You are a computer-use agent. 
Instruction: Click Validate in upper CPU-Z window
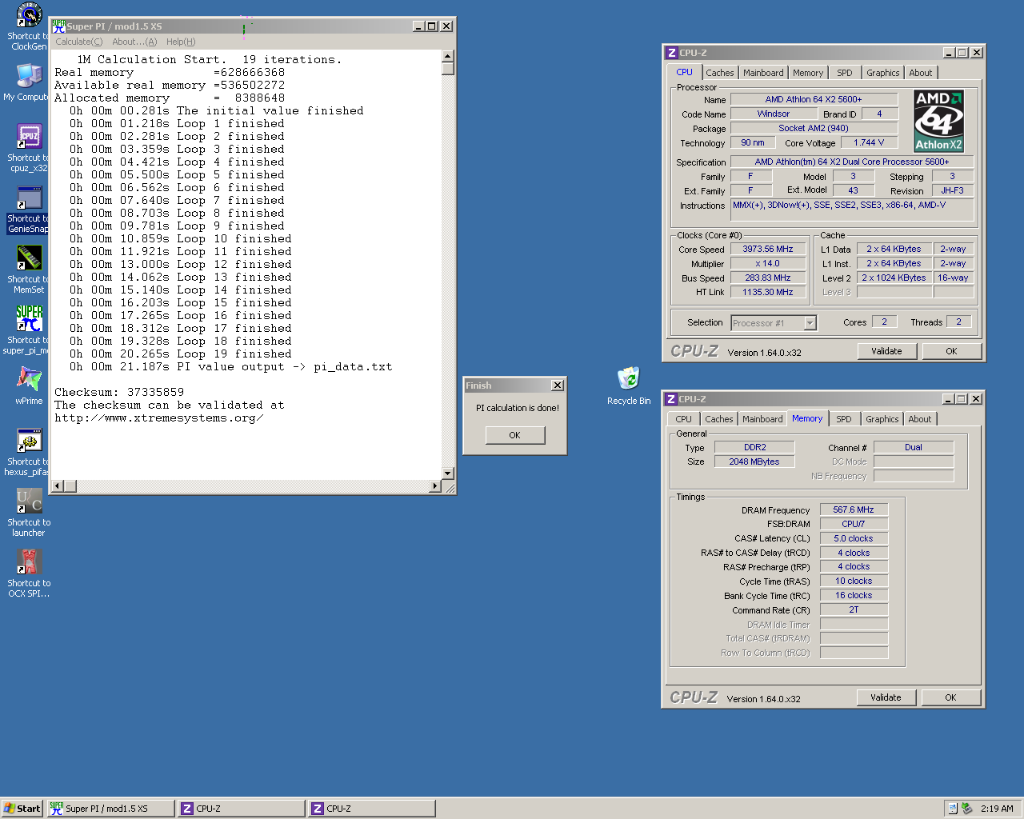tap(886, 351)
